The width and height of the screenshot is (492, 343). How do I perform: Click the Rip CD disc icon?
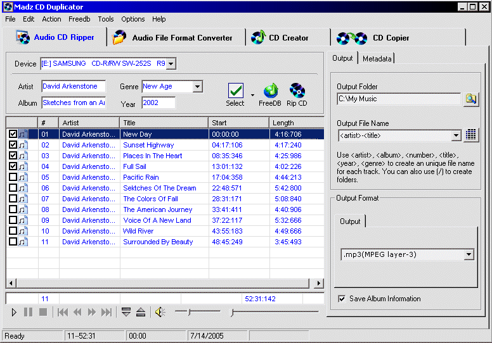point(297,90)
